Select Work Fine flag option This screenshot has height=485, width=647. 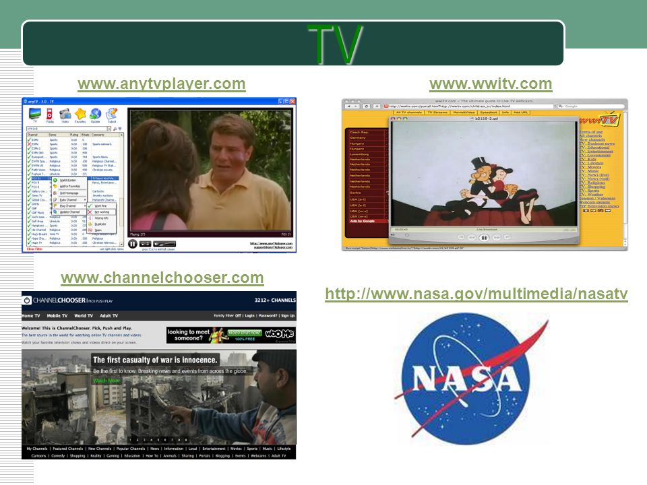tap(101, 206)
